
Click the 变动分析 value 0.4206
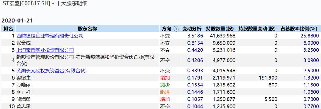click(x=195, y=60)
